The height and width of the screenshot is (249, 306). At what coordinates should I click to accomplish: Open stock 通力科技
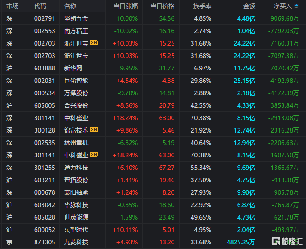tap(76, 168)
